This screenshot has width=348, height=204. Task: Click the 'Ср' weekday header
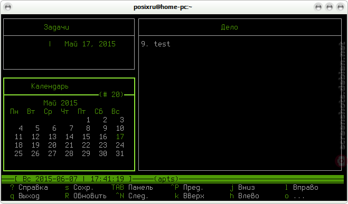48,111
